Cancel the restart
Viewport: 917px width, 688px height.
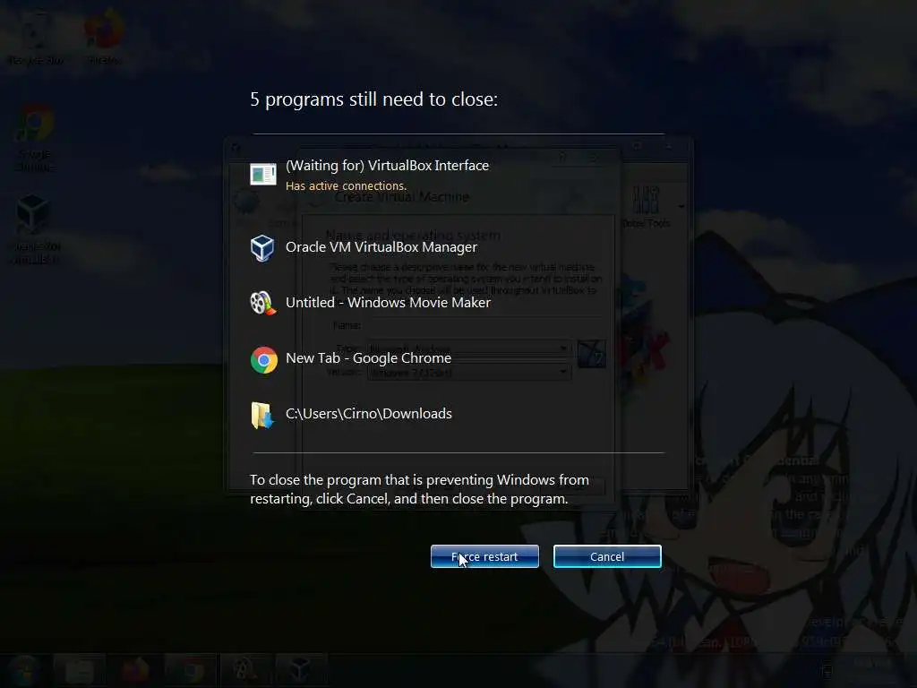(x=607, y=556)
